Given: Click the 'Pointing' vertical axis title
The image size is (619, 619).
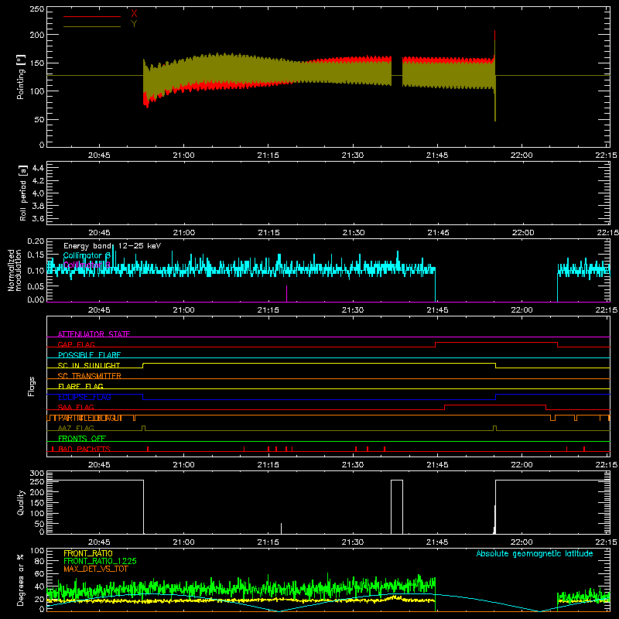Looking at the screenshot, I should [21, 77].
